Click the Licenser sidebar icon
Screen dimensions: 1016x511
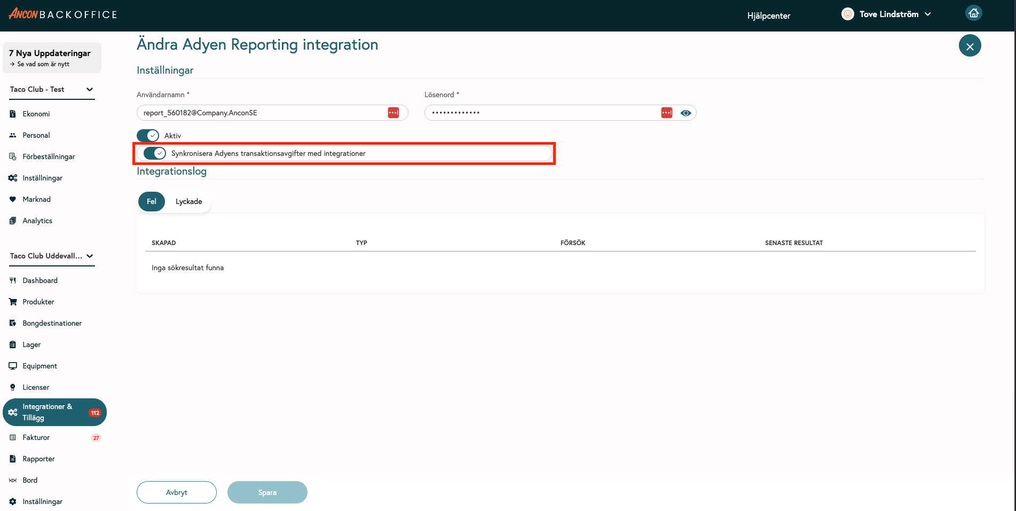pos(13,387)
